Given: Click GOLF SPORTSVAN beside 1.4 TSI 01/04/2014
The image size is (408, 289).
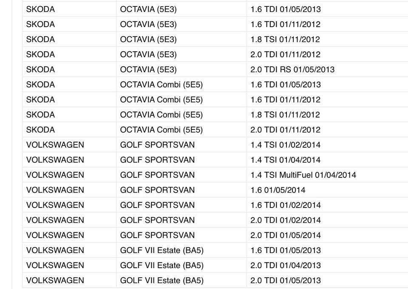Looking at the screenshot, I should 181,160.
